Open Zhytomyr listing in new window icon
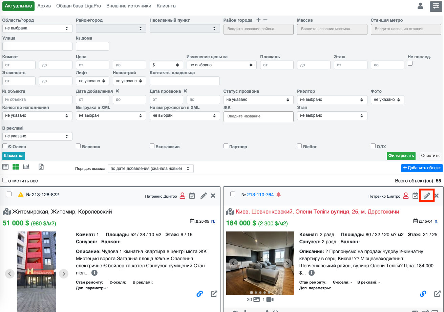The width and height of the screenshot is (444, 312). (x=214, y=294)
